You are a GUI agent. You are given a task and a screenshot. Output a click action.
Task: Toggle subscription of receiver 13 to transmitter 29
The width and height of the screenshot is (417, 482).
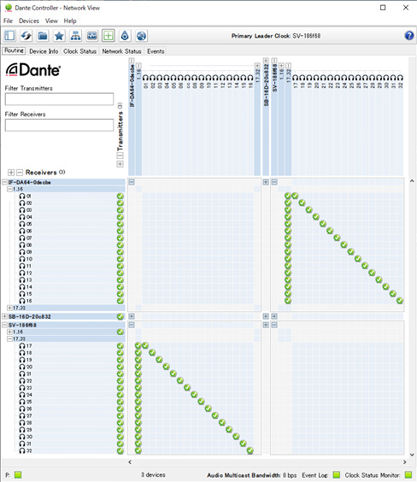point(379,279)
